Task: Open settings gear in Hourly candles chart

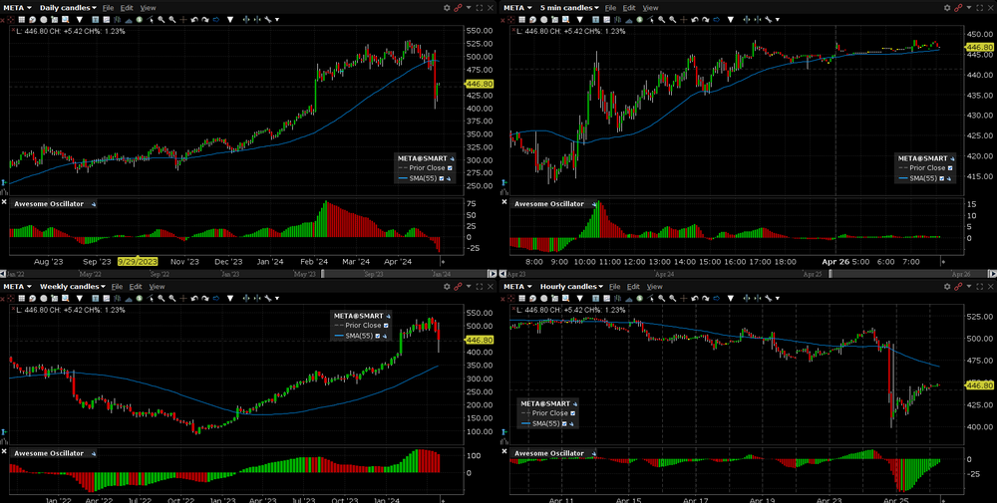Action: [947, 287]
